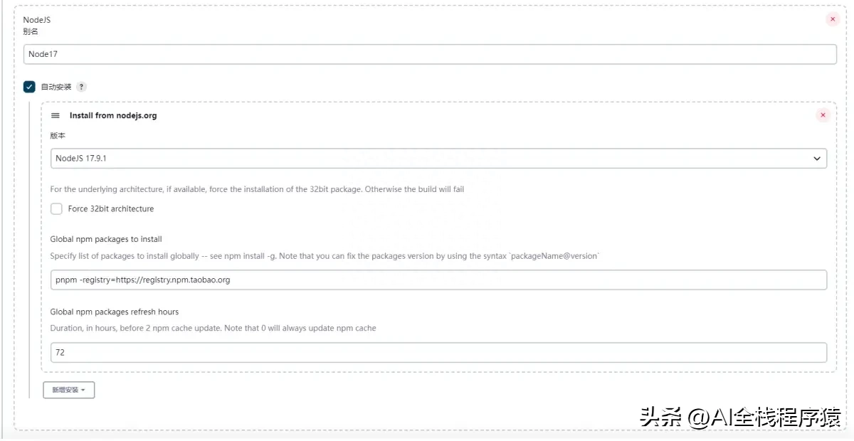Click the Global npm packages refresh hours label
Viewport: 854px width, 441px height.
[x=114, y=312]
